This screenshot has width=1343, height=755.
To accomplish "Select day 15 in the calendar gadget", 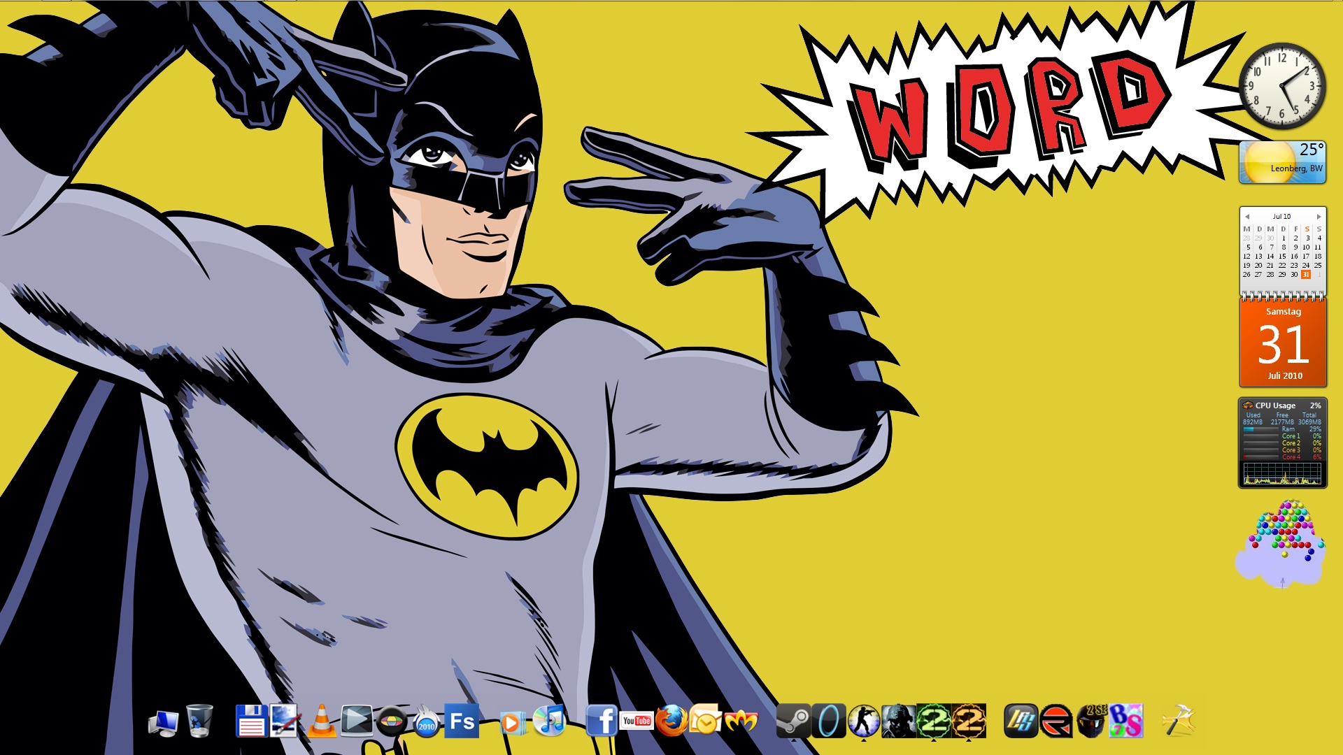I will tap(1282, 257).
